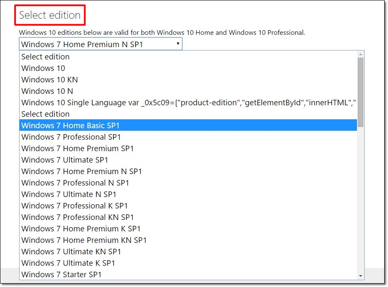Image resolution: width=388 pixels, height=287 pixels.
Task: Pick Windows 10 KN from the list
Action: click(188, 79)
